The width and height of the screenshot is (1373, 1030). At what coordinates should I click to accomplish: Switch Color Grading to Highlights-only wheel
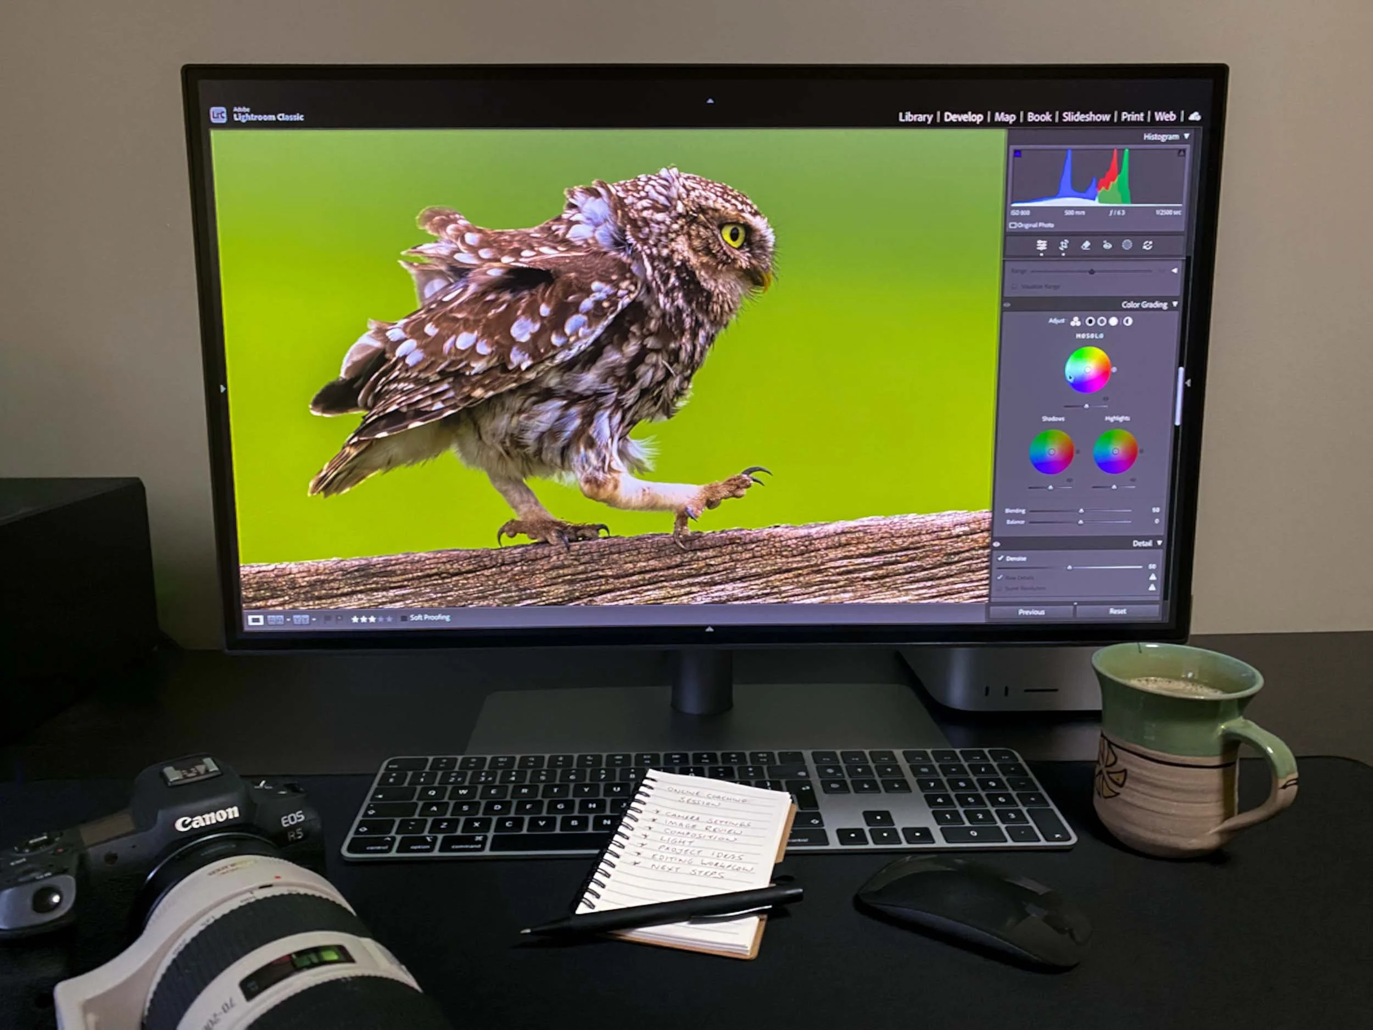tap(1114, 321)
